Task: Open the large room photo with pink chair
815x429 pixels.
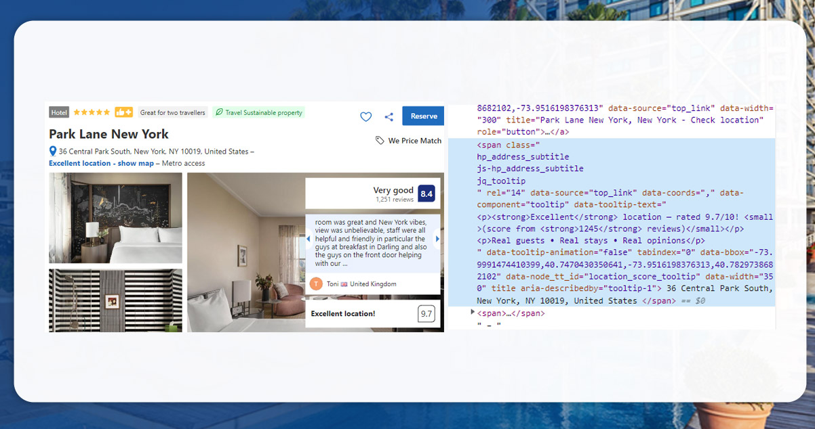Action: [x=246, y=252]
